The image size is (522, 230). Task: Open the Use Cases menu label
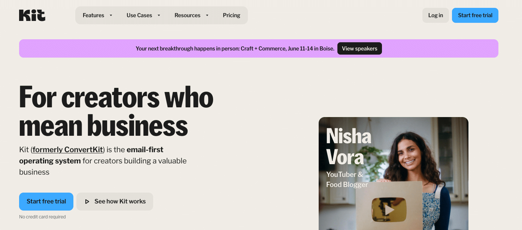(139, 15)
